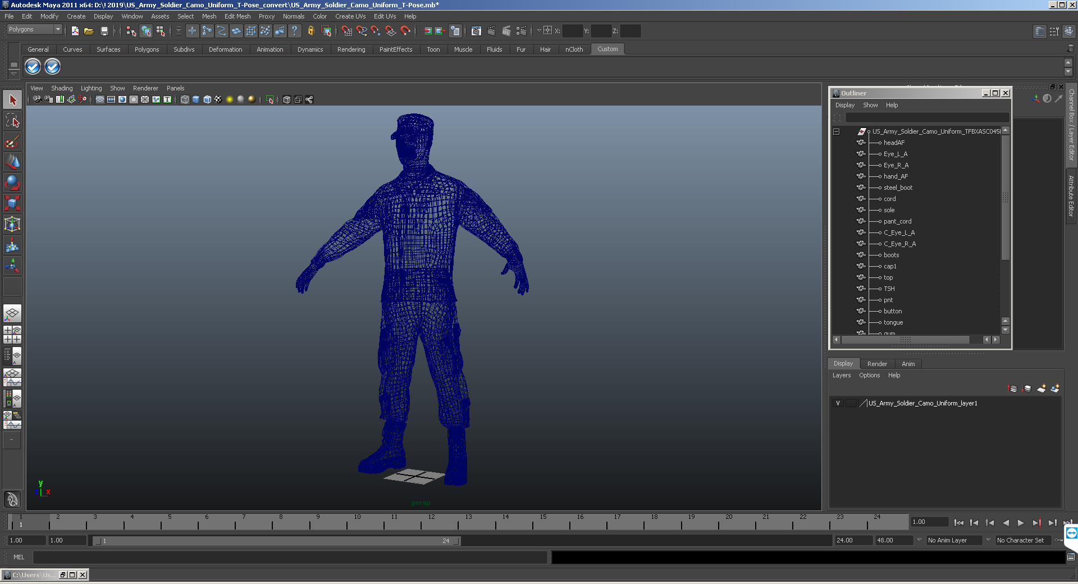Click Layers menu in layer editor
Viewport: 1078px width, 584px height.
point(841,375)
